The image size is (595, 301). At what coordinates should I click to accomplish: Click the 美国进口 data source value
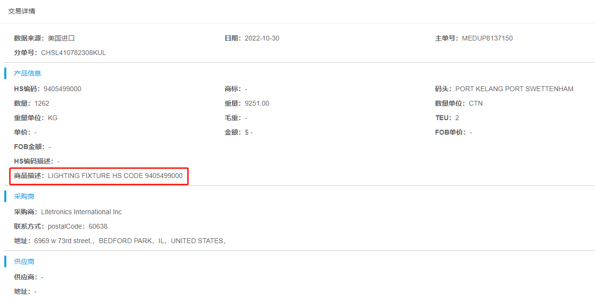(61, 38)
